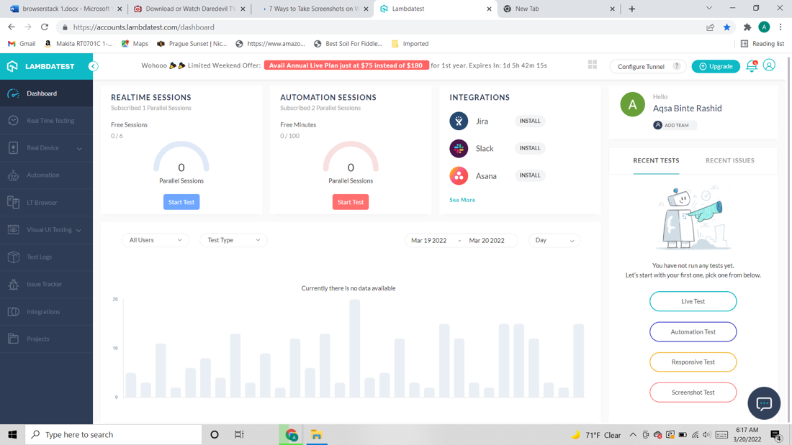This screenshot has height=445, width=792.
Task: Switch to the Download or Watch Daredevil tab
Action: [189, 9]
